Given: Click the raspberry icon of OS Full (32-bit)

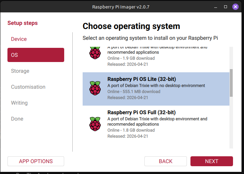Looking at the screenshot, I should pos(95,124).
